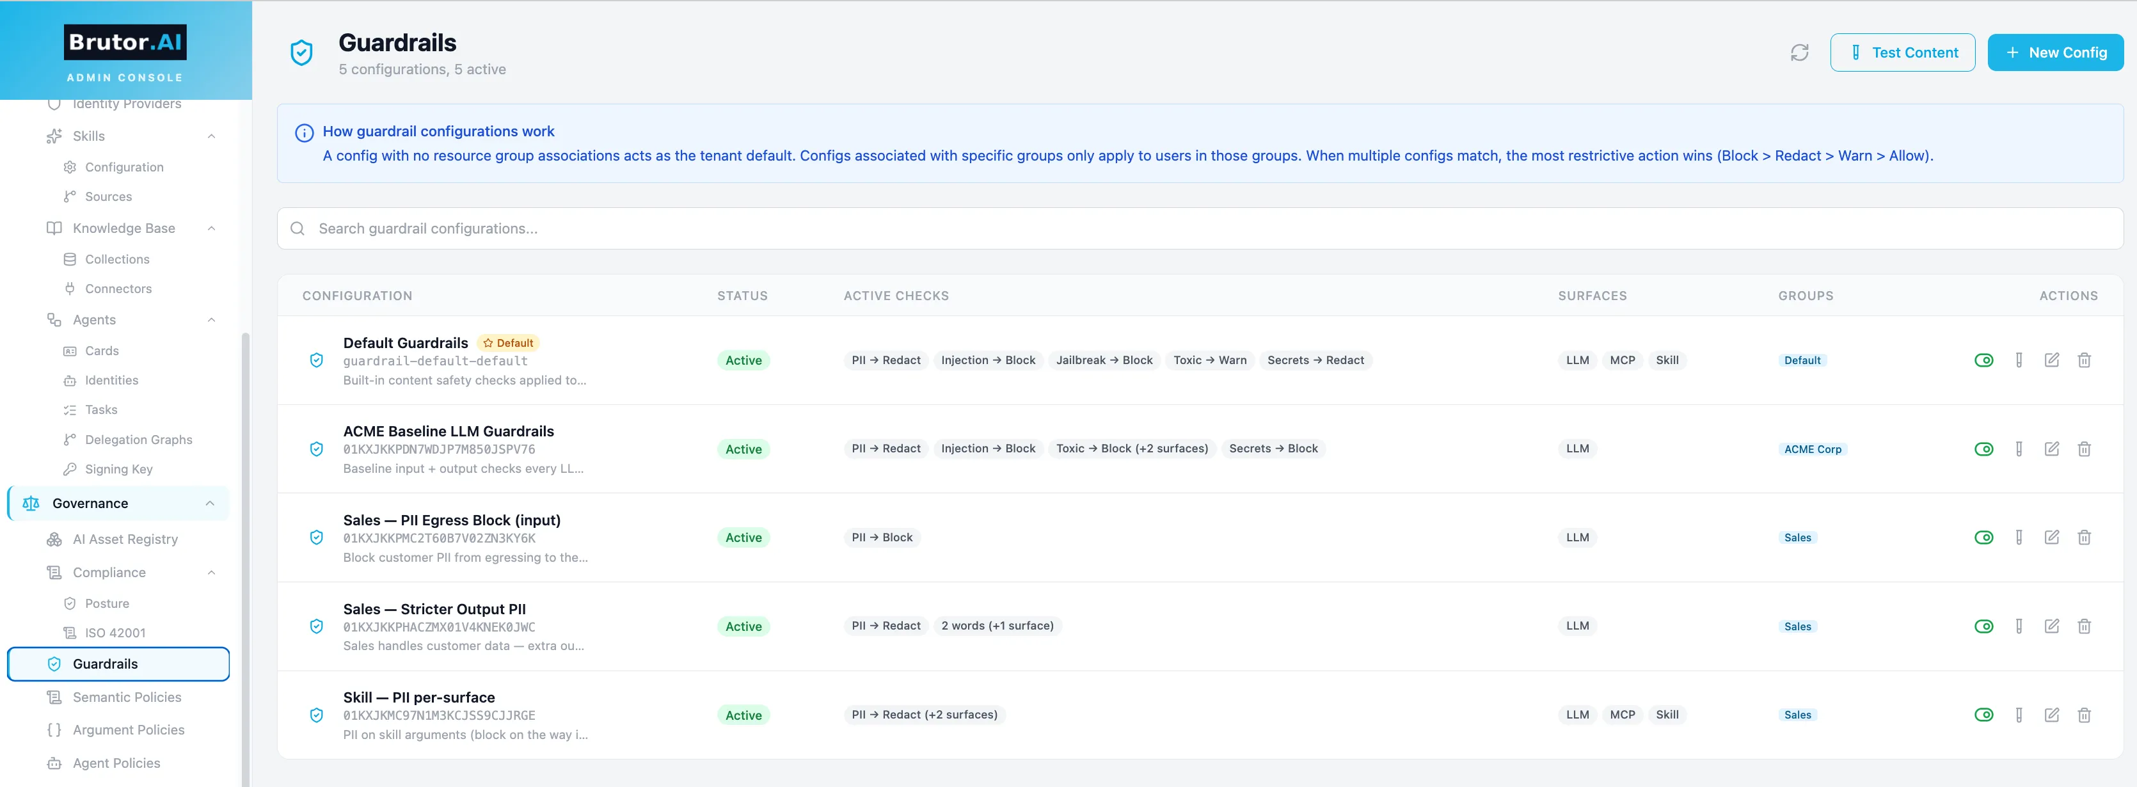This screenshot has height=787, width=2137.
Task: Collapse the Governance section chevron
Action: [210, 504]
